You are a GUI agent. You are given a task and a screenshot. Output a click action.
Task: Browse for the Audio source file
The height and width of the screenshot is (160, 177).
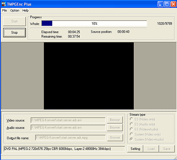[x=115, y=127]
